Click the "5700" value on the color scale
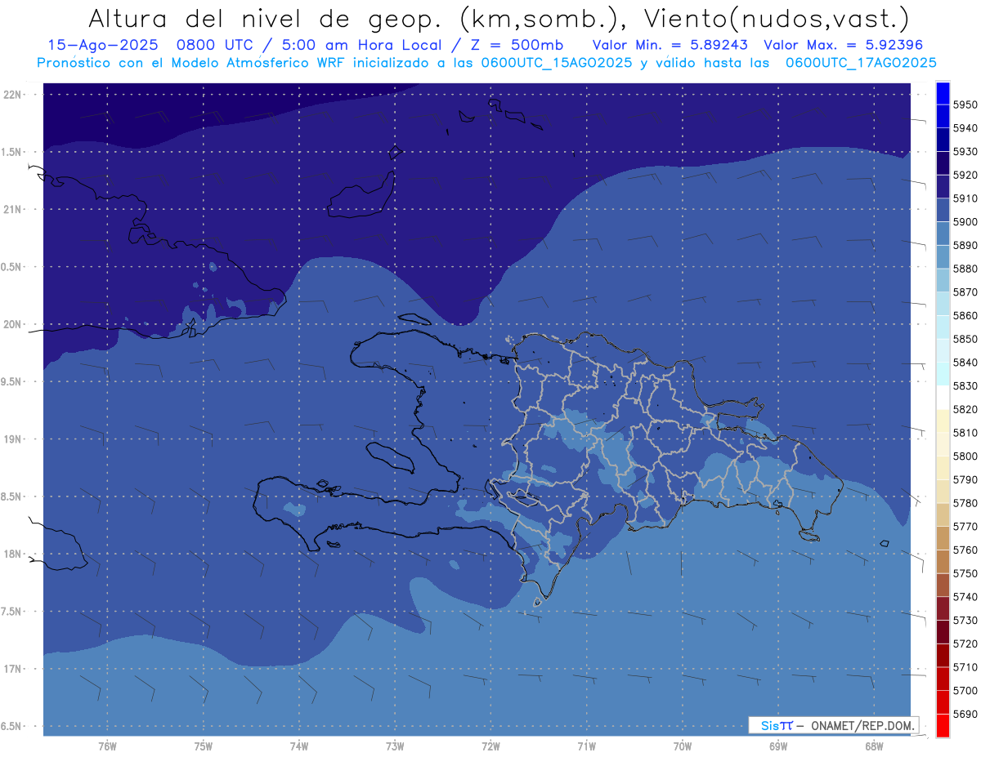Viewport: 981px width, 757px height. click(x=965, y=690)
